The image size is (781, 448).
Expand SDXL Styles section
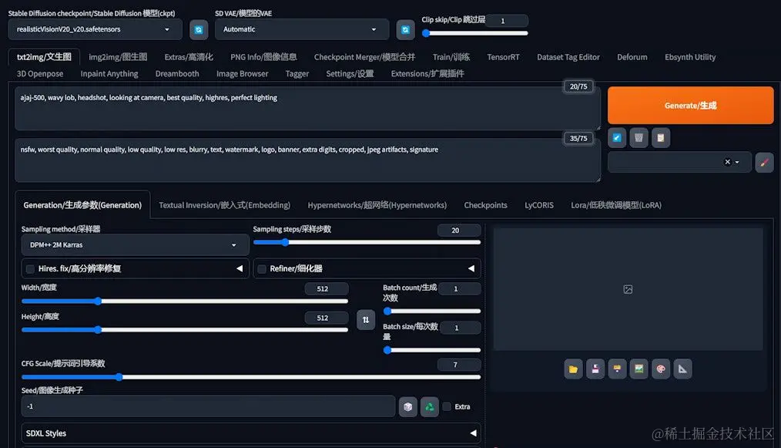click(250, 433)
